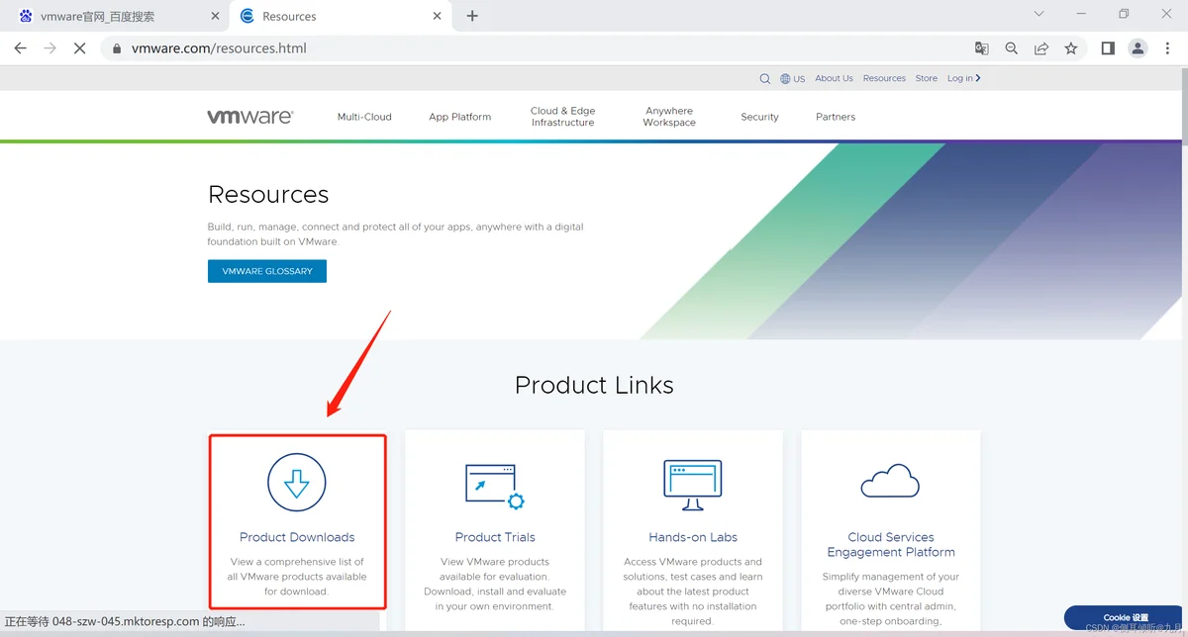Click the zoom magnifier in address bar
The height and width of the screenshot is (637, 1188).
click(x=1011, y=47)
